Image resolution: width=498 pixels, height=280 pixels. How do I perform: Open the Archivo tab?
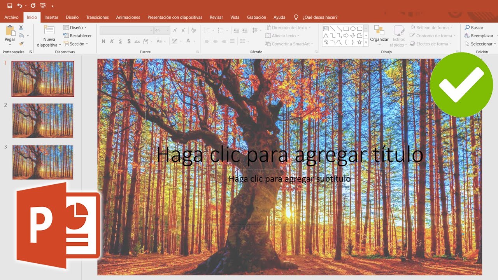click(11, 17)
